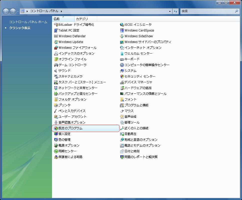Go to コントロール パネル ホーム

[x=28, y=22]
